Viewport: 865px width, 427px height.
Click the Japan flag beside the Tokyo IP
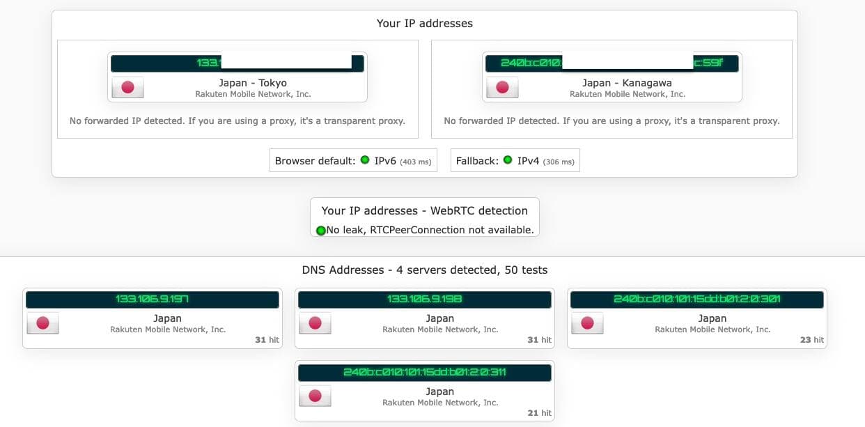[x=127, y=87]
